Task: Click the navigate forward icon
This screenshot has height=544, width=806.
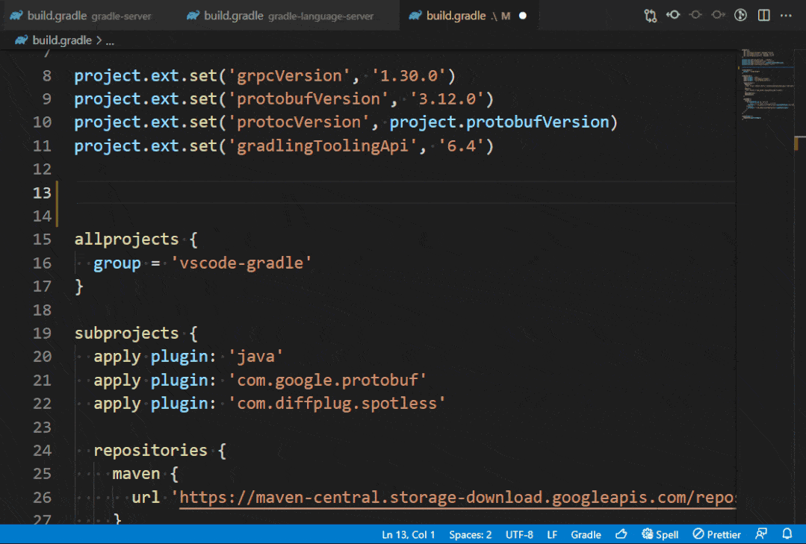Action: pos(718,15)
